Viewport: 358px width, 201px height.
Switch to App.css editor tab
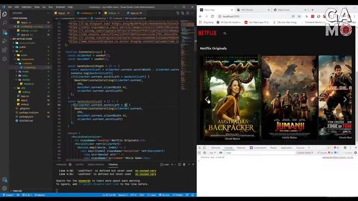tap(134, 13)
